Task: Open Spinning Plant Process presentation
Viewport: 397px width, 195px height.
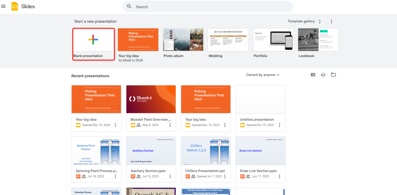Action: [96, 159]
